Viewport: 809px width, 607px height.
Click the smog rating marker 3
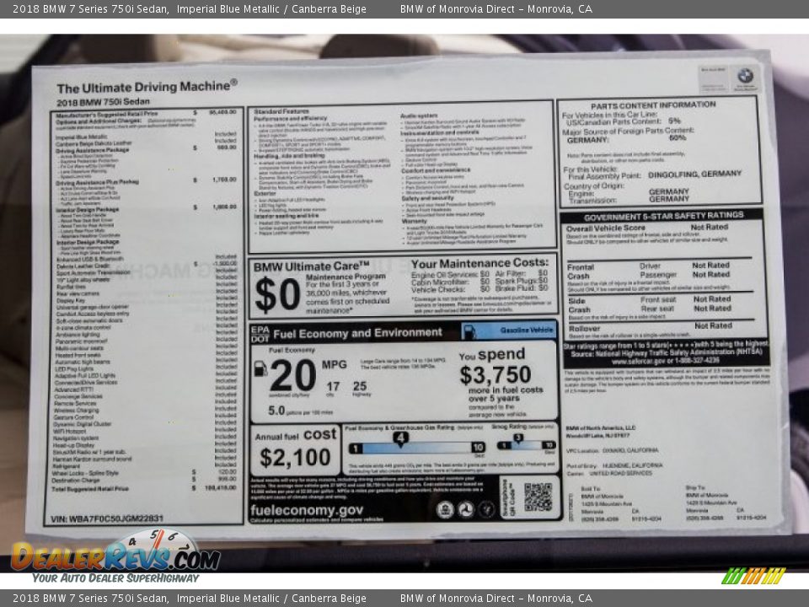pyautogui.click(x=517, y=437)
